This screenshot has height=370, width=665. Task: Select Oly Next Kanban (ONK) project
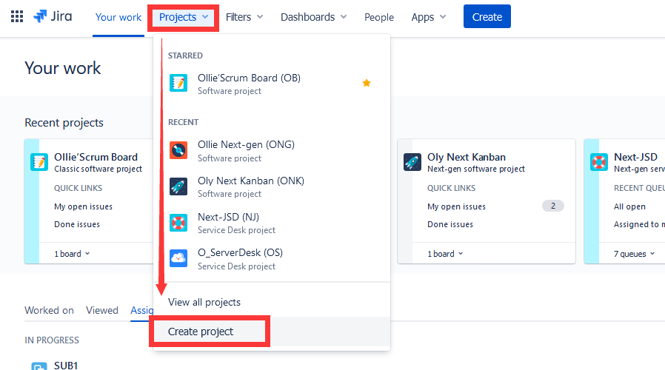click(272, 187)
